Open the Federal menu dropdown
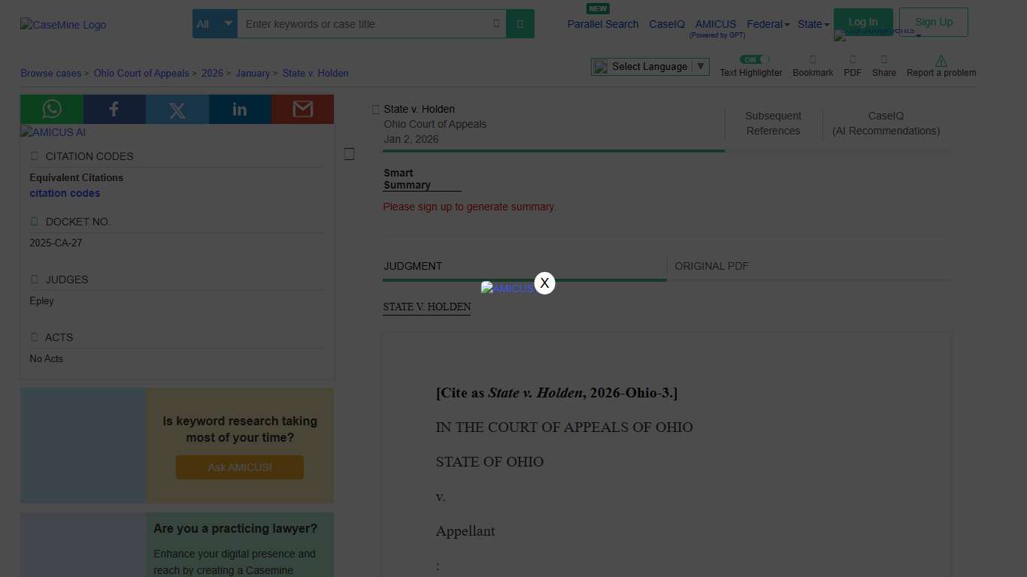 coord(768,23)
